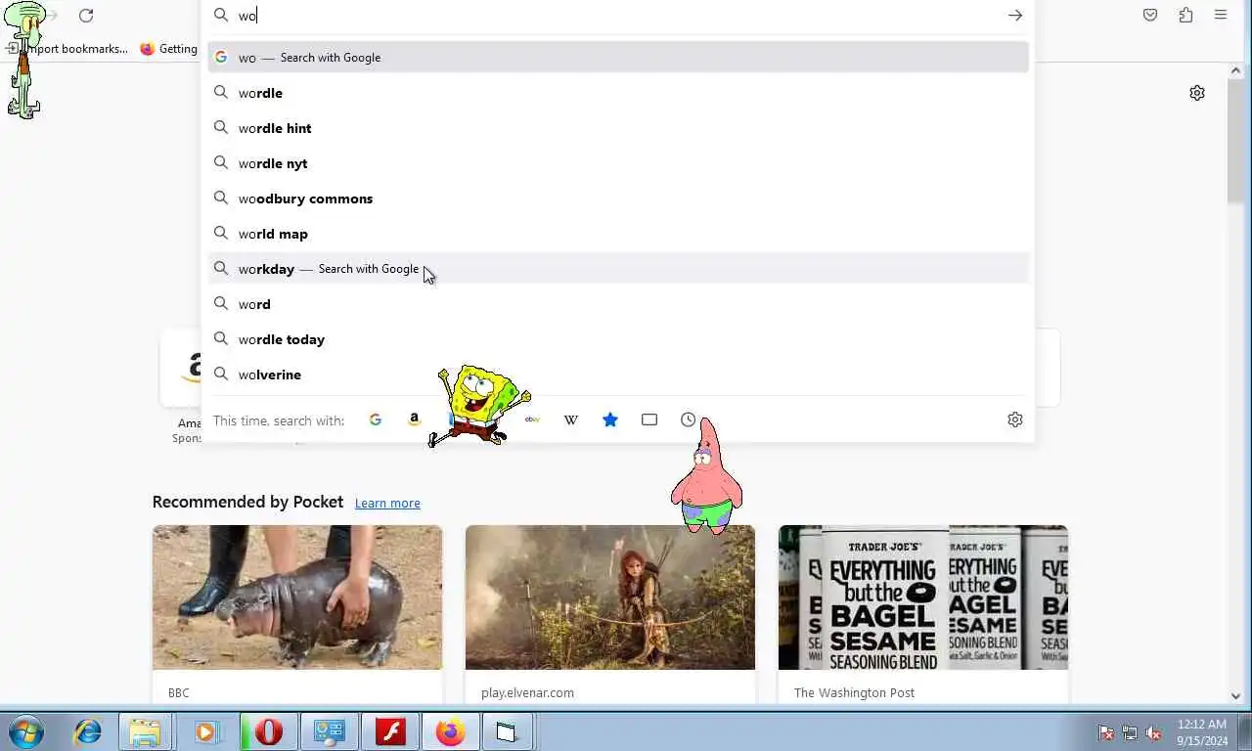Open the taskbar clock and date
1252x751 pixels.
tap(1202, 732)
